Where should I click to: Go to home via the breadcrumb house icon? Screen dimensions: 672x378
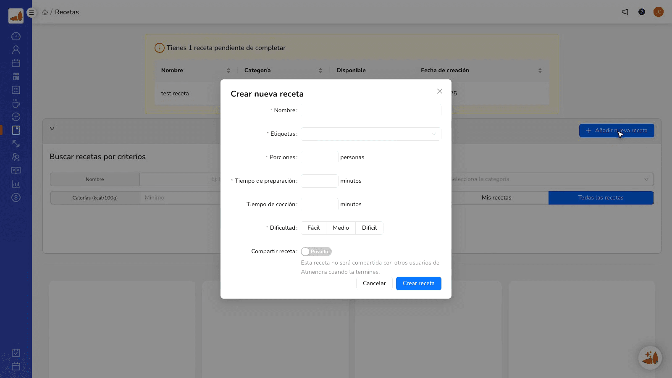(x=45, y=12)
